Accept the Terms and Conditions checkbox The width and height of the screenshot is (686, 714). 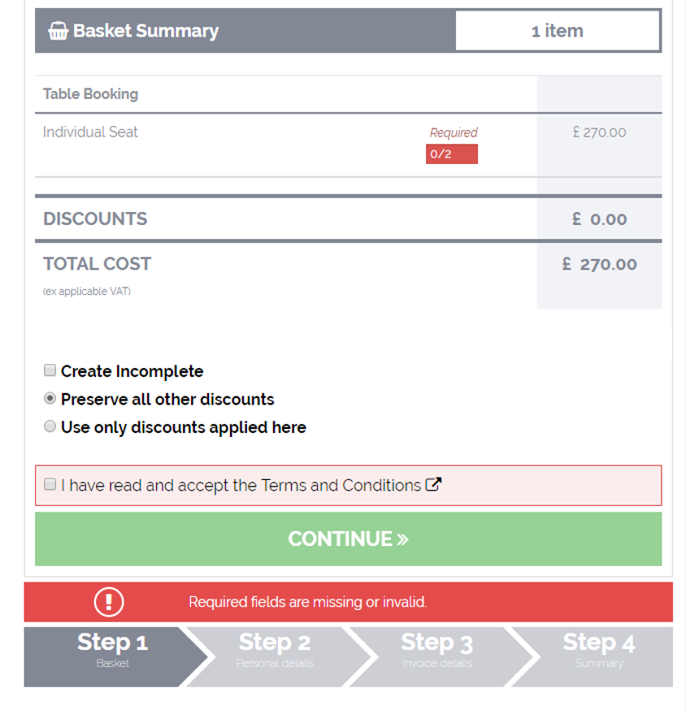(x=50, y=484)
